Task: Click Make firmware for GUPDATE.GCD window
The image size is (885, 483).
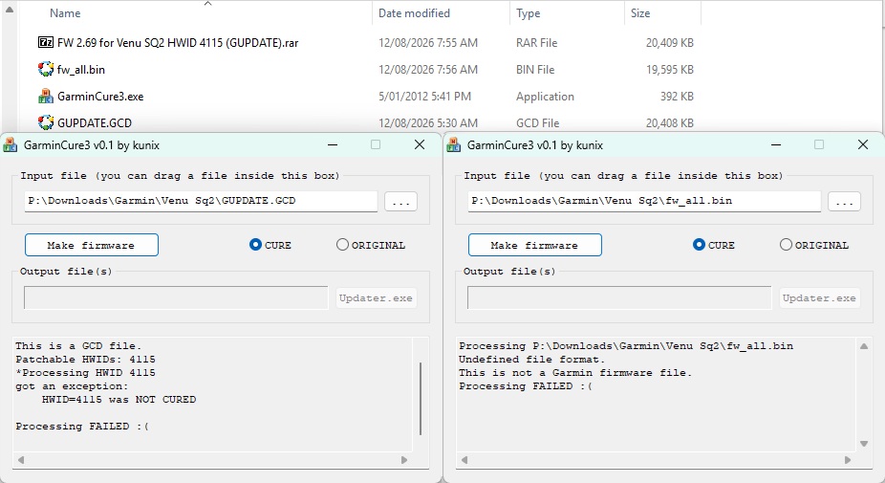Action: [x=92, y=245]
